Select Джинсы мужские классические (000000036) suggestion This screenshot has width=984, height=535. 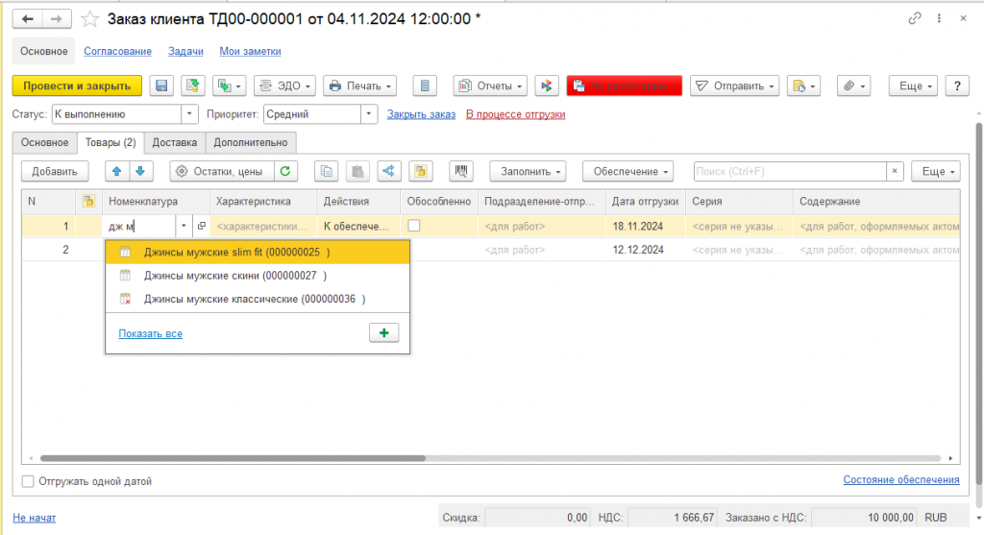point(258,299)
